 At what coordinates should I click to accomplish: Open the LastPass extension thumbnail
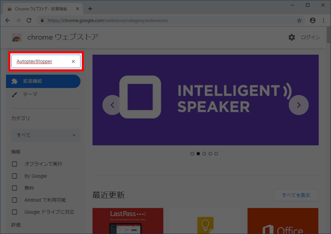pyautogui.click(x=127, y=221)
